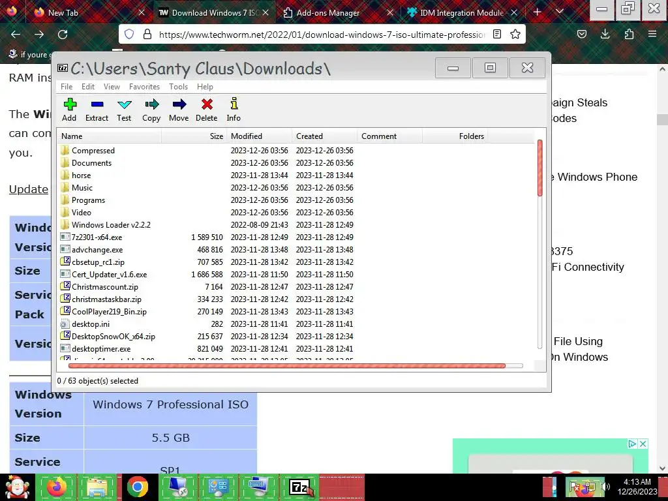Click the Update link on webpage
Image resolution: width=668 pixels, height=501 pixels.
(x=29, y=189)
